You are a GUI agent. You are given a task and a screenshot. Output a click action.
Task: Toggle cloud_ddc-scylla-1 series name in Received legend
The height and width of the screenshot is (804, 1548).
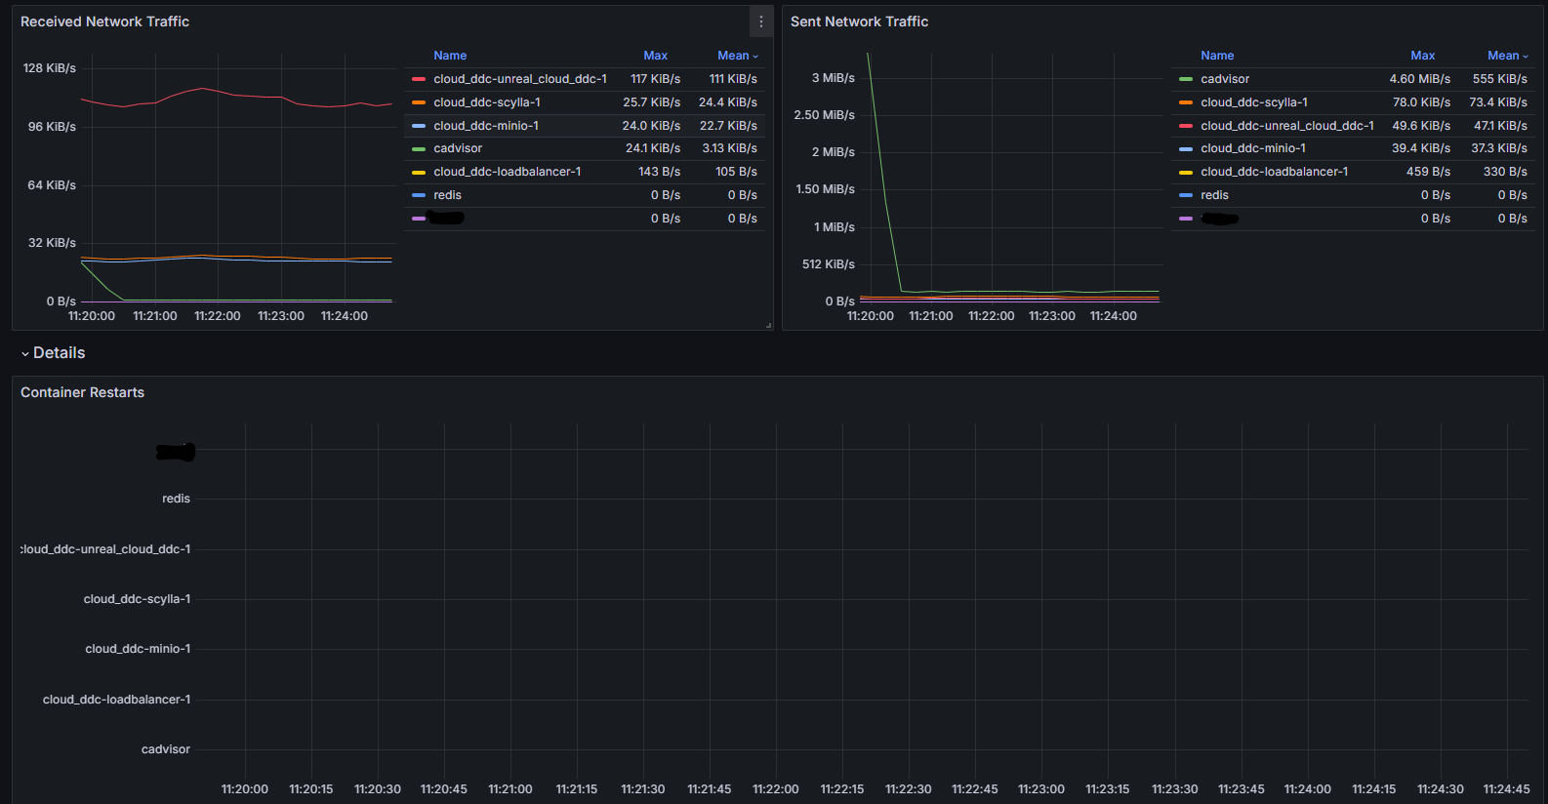(487, 102)
